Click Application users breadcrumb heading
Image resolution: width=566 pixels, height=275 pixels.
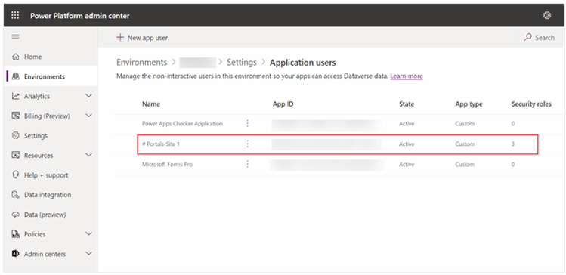coord(303,63)
